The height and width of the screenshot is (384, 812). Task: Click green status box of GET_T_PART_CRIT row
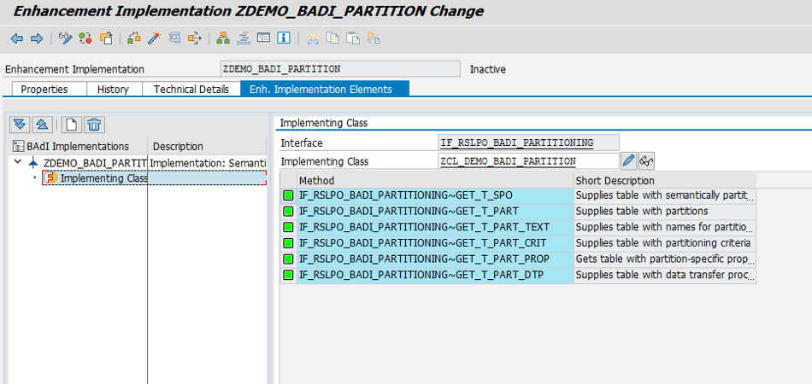point(288,243)
